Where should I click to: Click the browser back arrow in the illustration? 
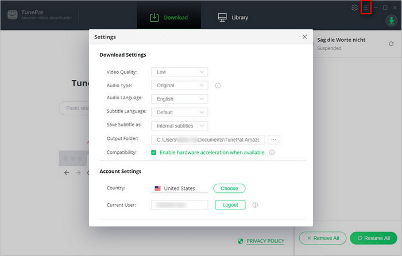(67, 173)
